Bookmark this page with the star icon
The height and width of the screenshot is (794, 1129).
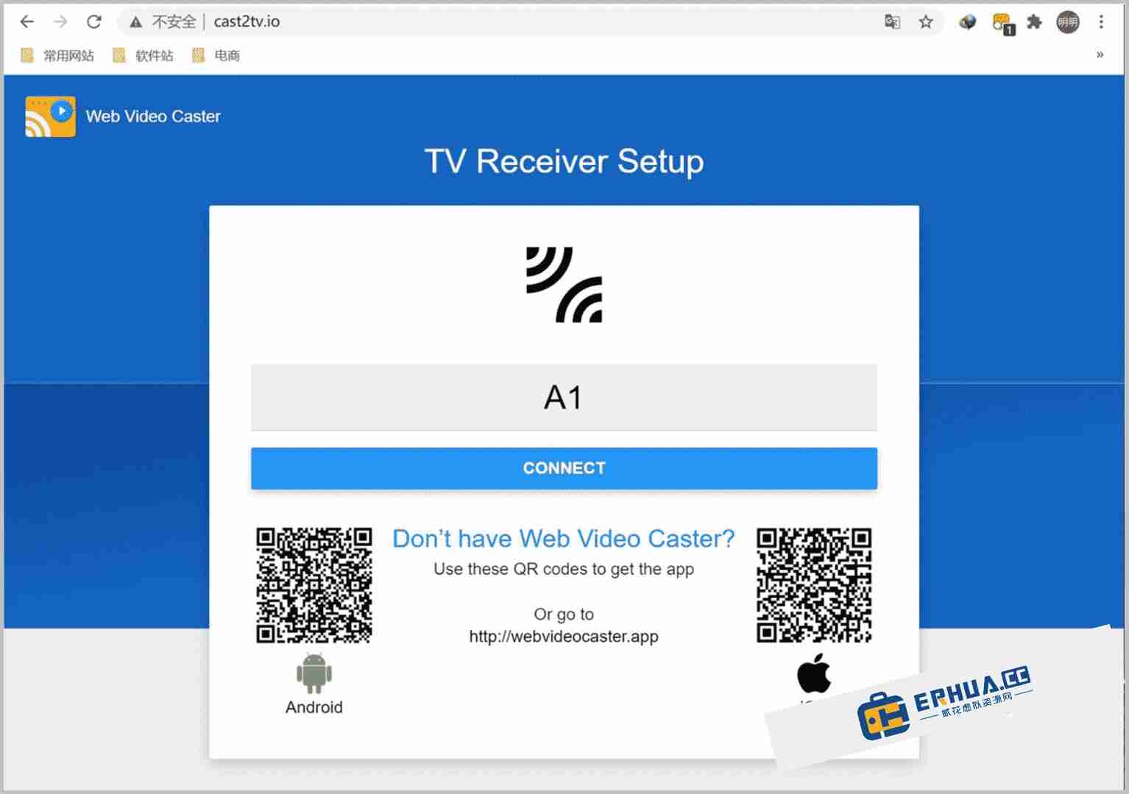click(x=926, y=22)
